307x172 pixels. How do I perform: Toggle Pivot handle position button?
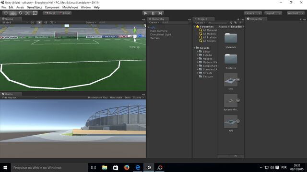pyautogui.click(x=50, y=13)
